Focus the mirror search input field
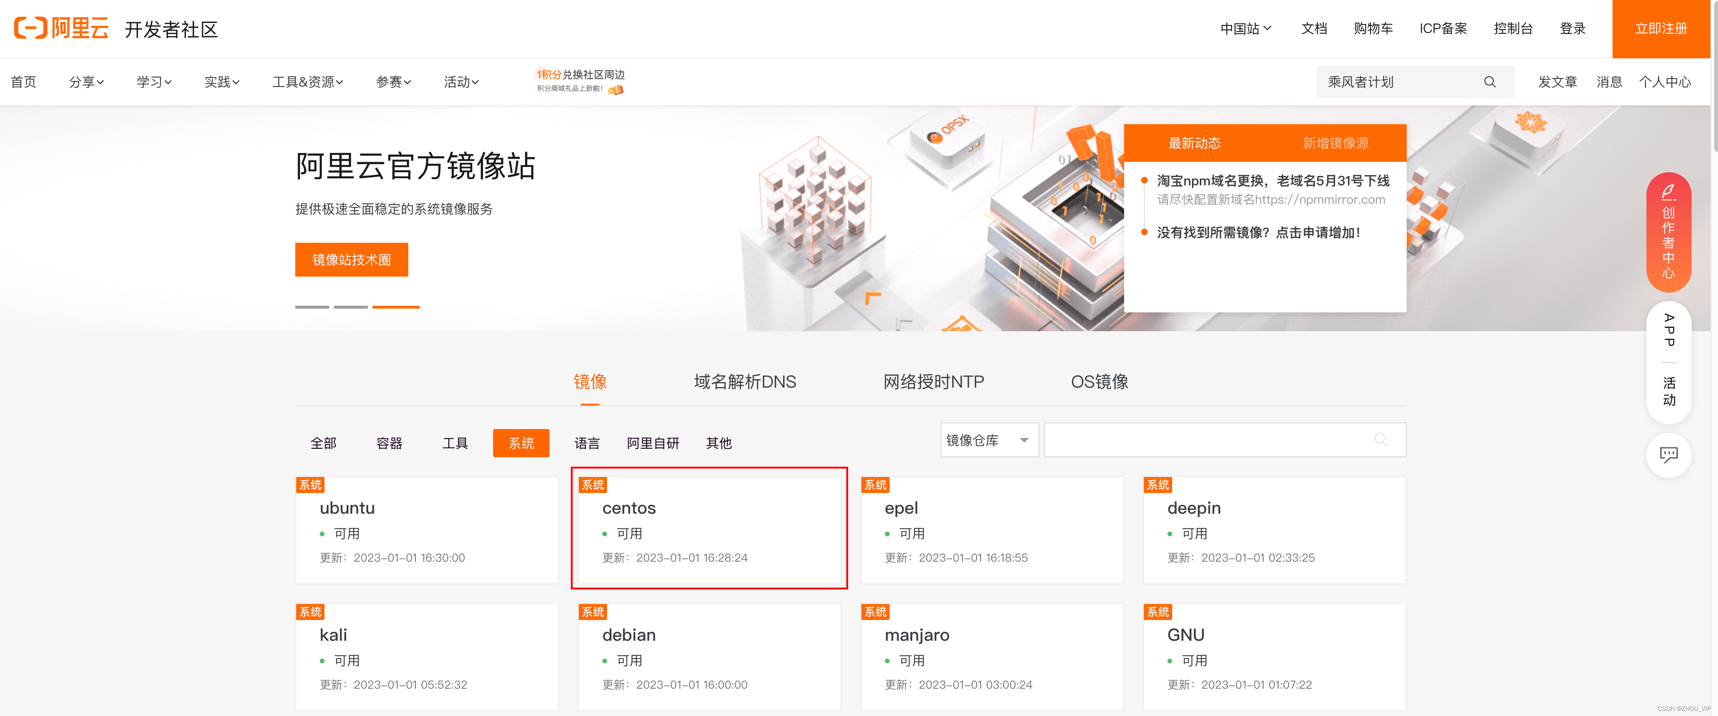Viewport: 1718px width, 716px height. click(x=1224, y=439)
